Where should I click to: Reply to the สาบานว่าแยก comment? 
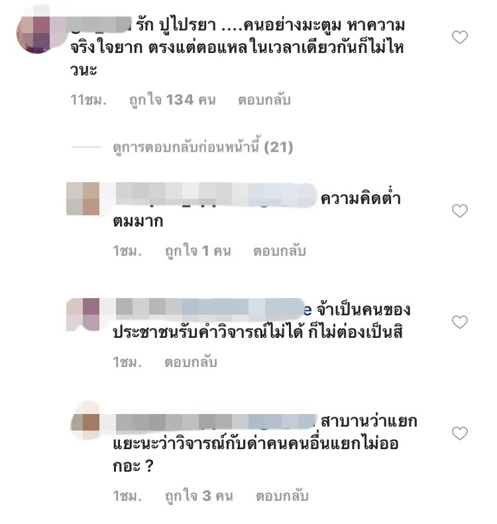282,496
